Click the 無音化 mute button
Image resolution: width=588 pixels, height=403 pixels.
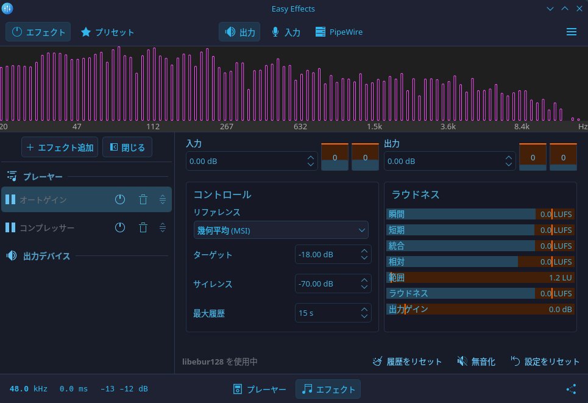point(476,362)
